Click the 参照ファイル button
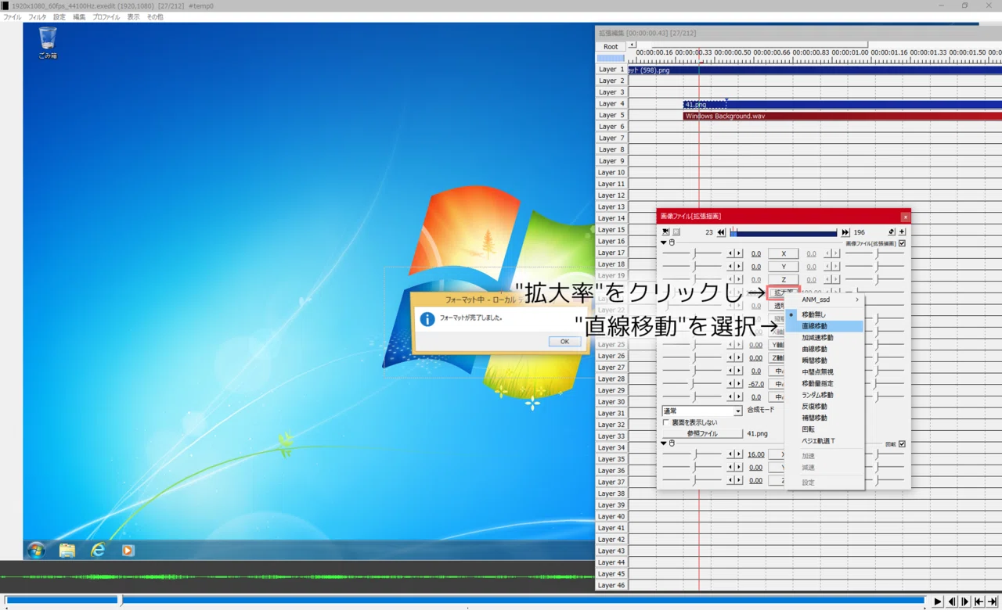This screenshot has width=1002, height=610. point(702,433)
